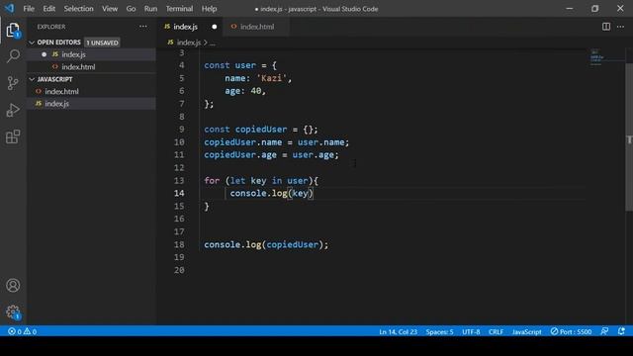Open the Edit menu
633x356 pixels.
(x=48, y=9)
